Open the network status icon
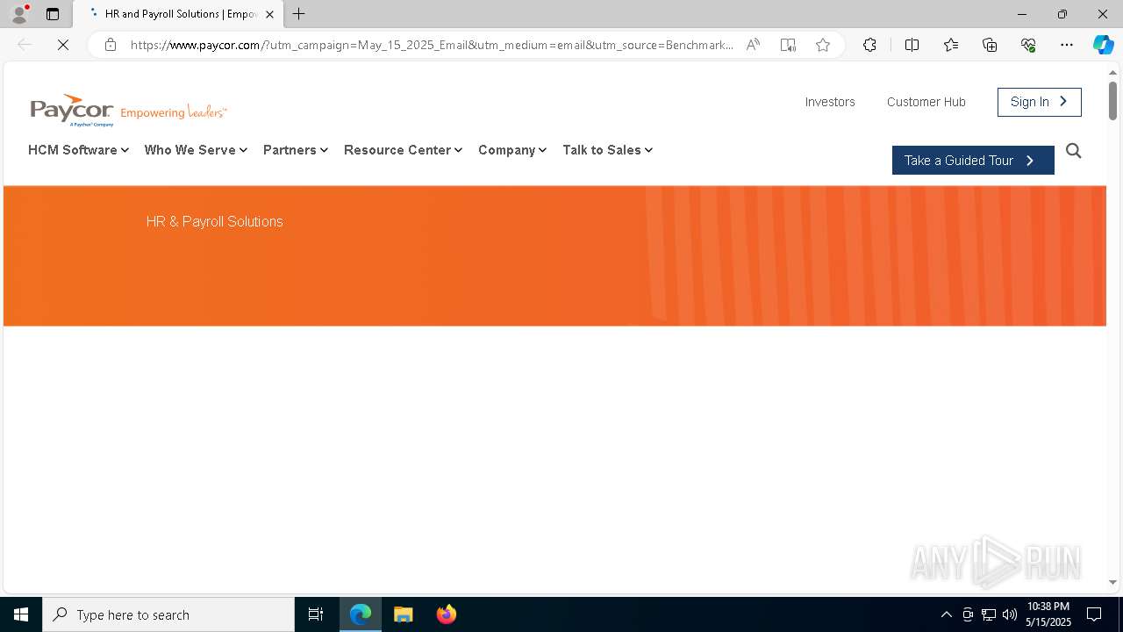The height and width of the screenshot is (632, 1123). [988, 614]
